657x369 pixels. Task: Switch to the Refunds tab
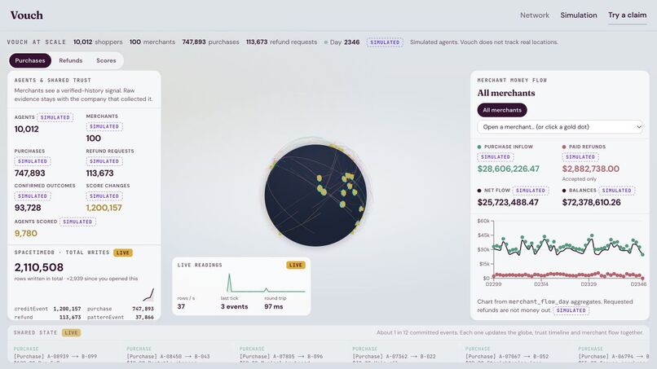(x=70, y=60)
